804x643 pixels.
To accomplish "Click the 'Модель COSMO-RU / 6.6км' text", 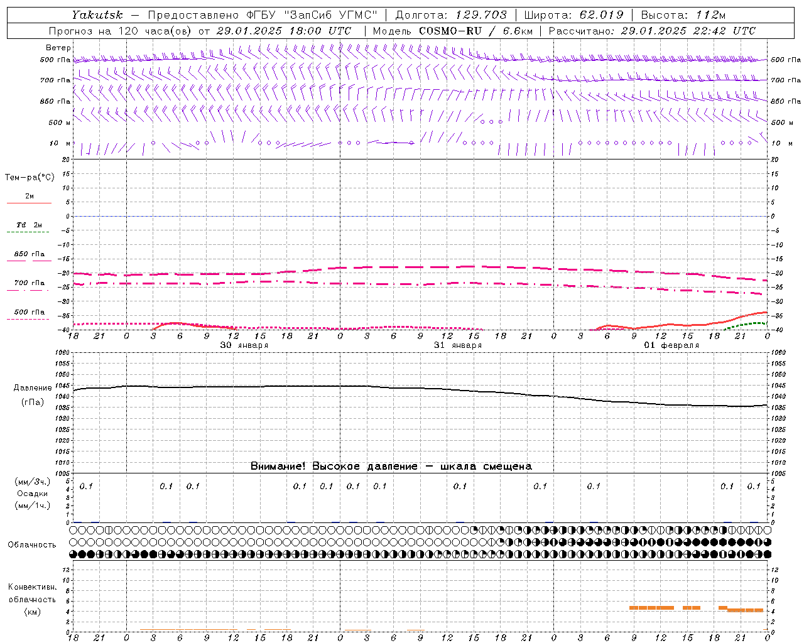I will coord(453,31).
